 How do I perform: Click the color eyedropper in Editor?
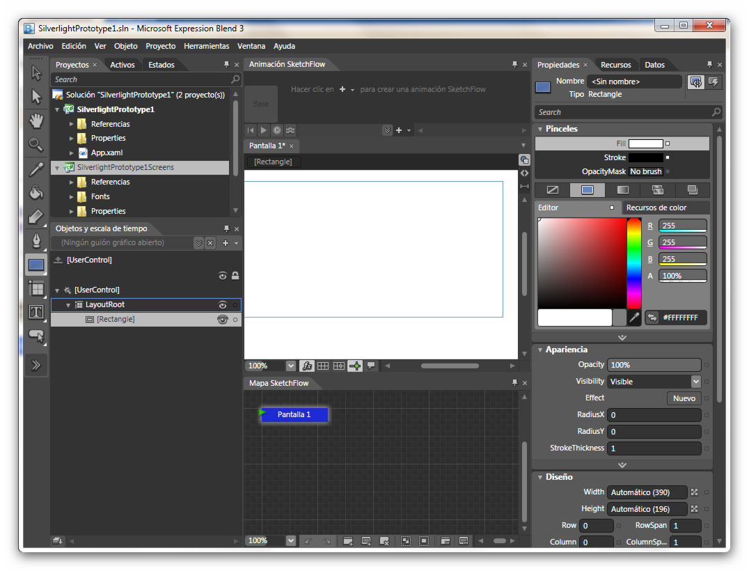634,318
